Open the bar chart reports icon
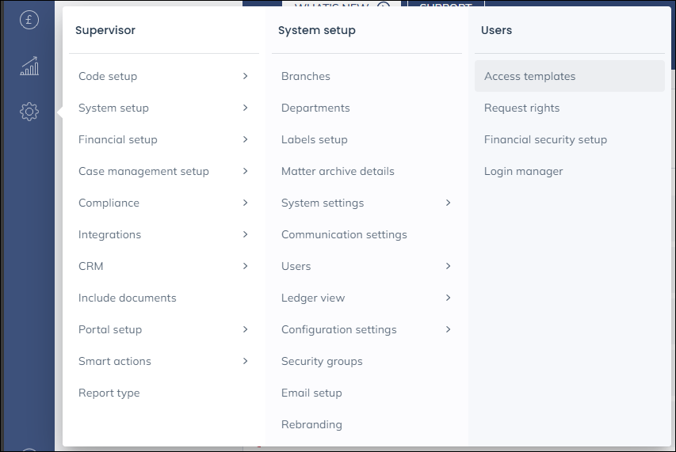This screenshot has width=676, height=452. (x=29, y=66)
